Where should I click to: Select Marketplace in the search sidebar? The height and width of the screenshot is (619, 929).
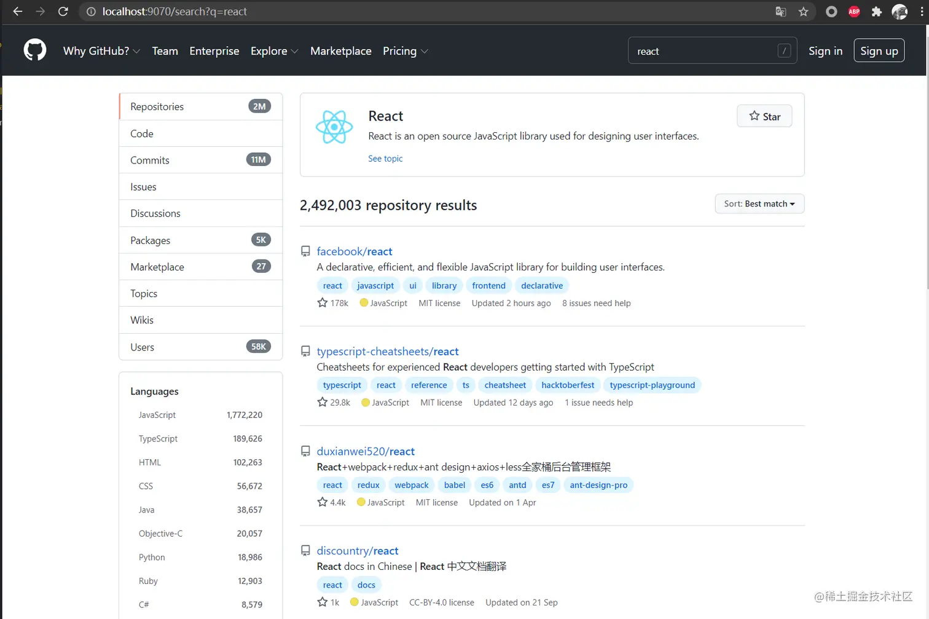point(201,267)
